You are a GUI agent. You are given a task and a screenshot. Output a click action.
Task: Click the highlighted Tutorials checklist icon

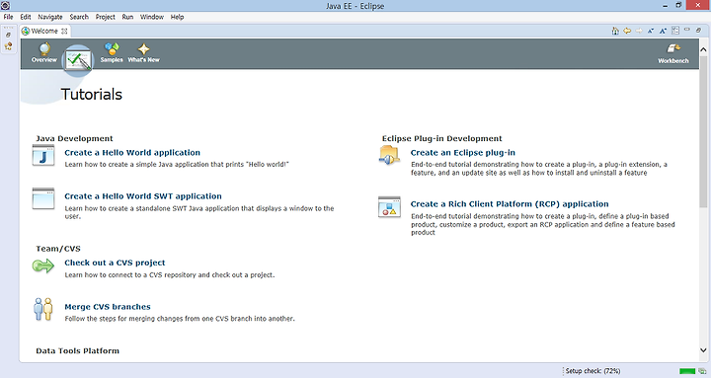(78, 60)
